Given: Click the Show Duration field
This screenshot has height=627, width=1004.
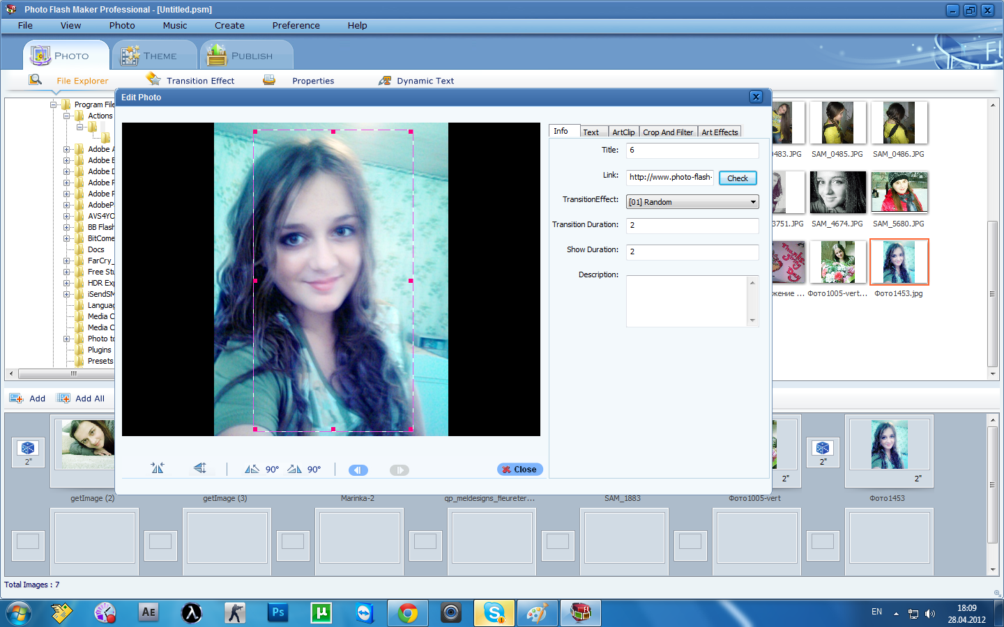Looking at the screenshot, I should tap(692, 252).
